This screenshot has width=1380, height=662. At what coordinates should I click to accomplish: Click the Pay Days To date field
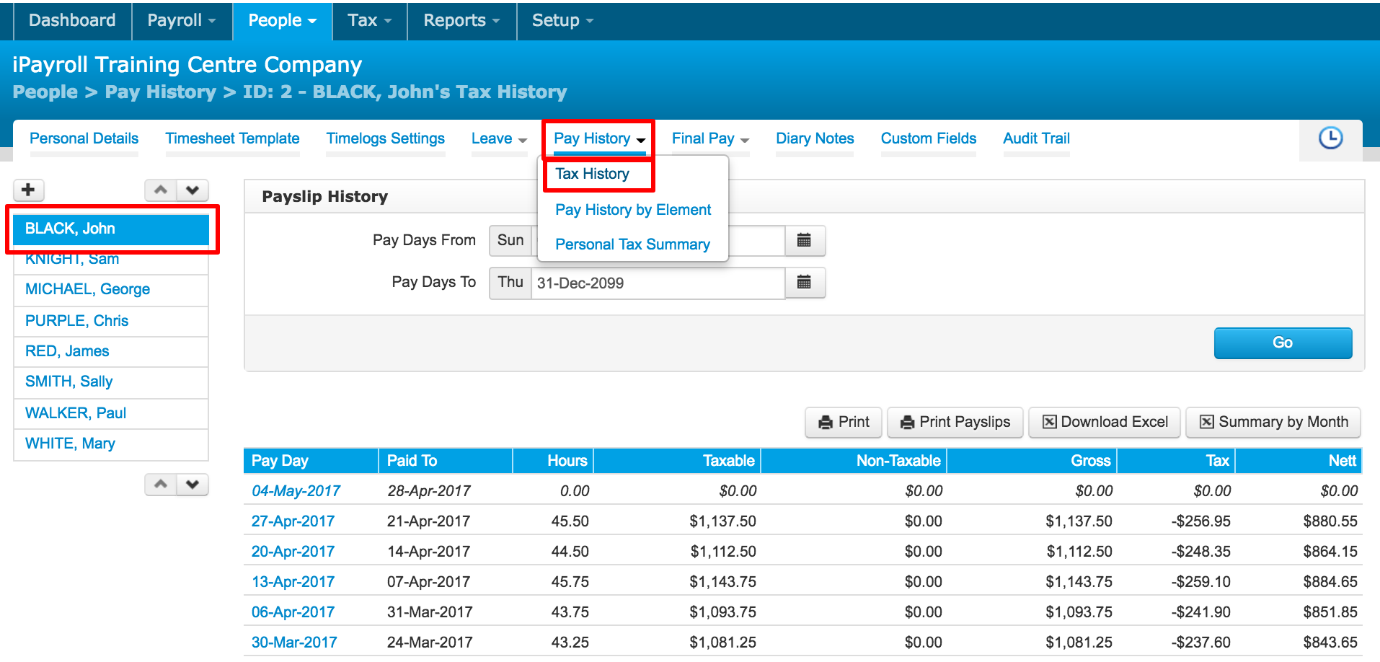click(x=658, y=283)
